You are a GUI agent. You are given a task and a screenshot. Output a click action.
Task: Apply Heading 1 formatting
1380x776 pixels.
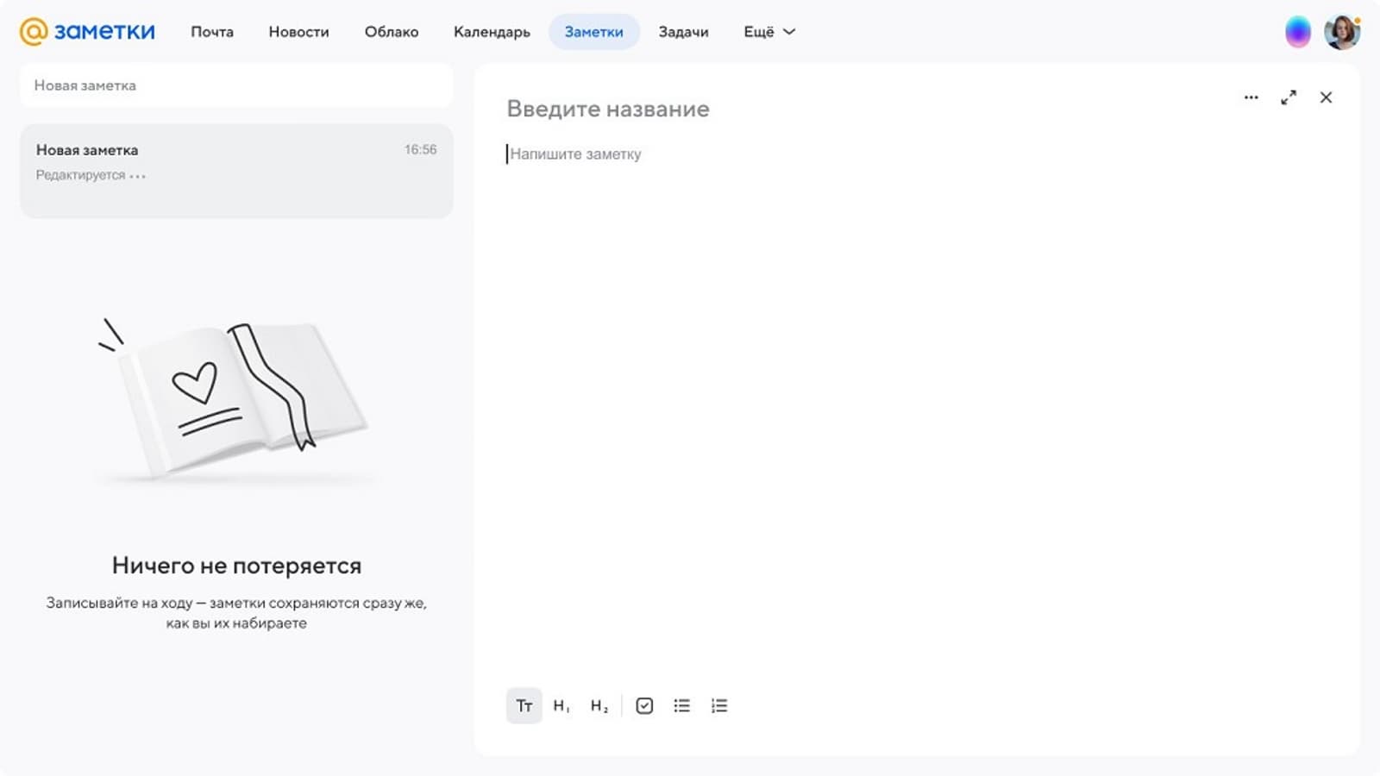click(x=561, y=706)
